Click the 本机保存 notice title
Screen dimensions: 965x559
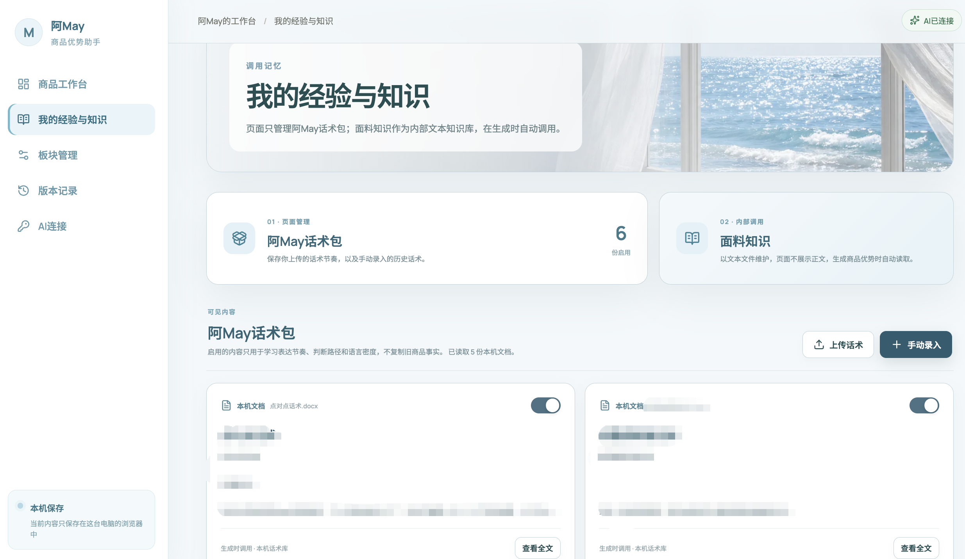click(47, 508)
